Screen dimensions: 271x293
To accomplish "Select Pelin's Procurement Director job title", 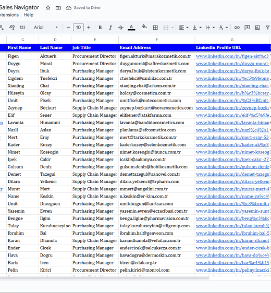I will [x=95, y=270].
